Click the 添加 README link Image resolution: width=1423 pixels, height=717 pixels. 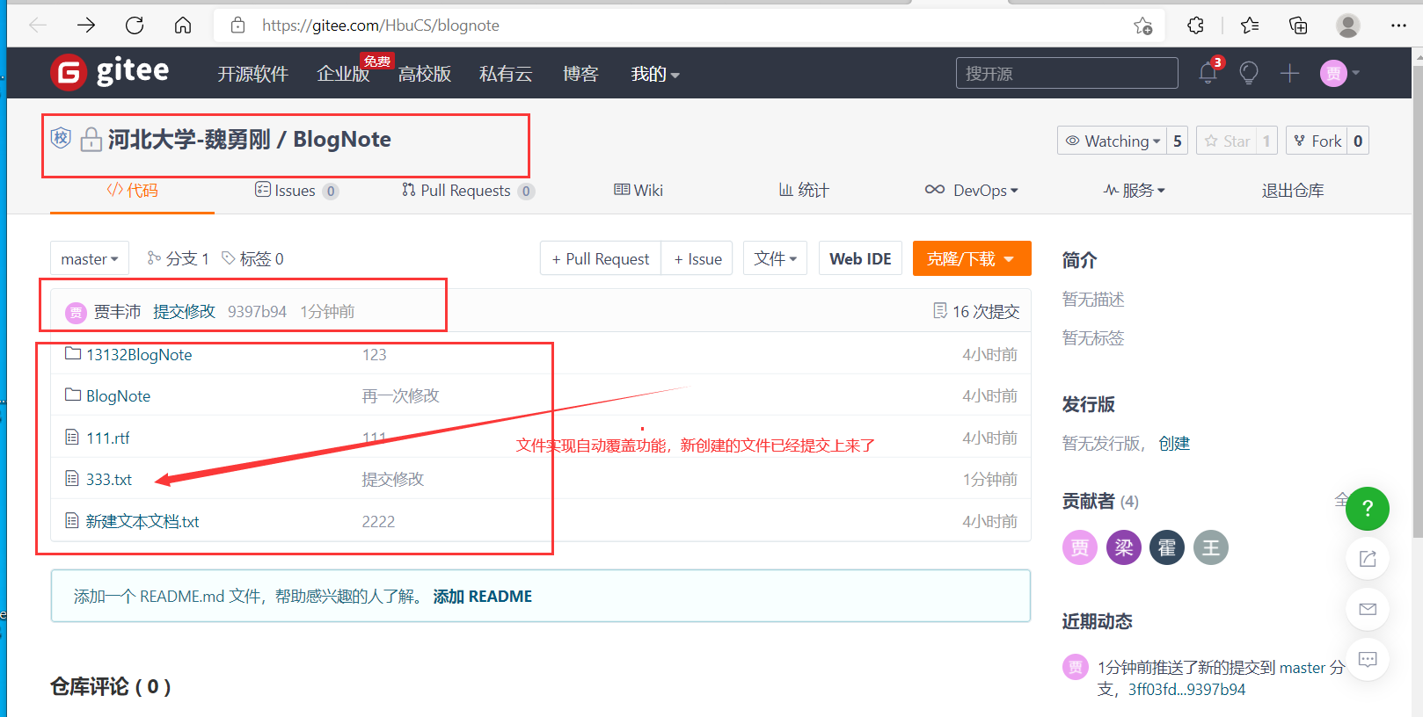483,596
